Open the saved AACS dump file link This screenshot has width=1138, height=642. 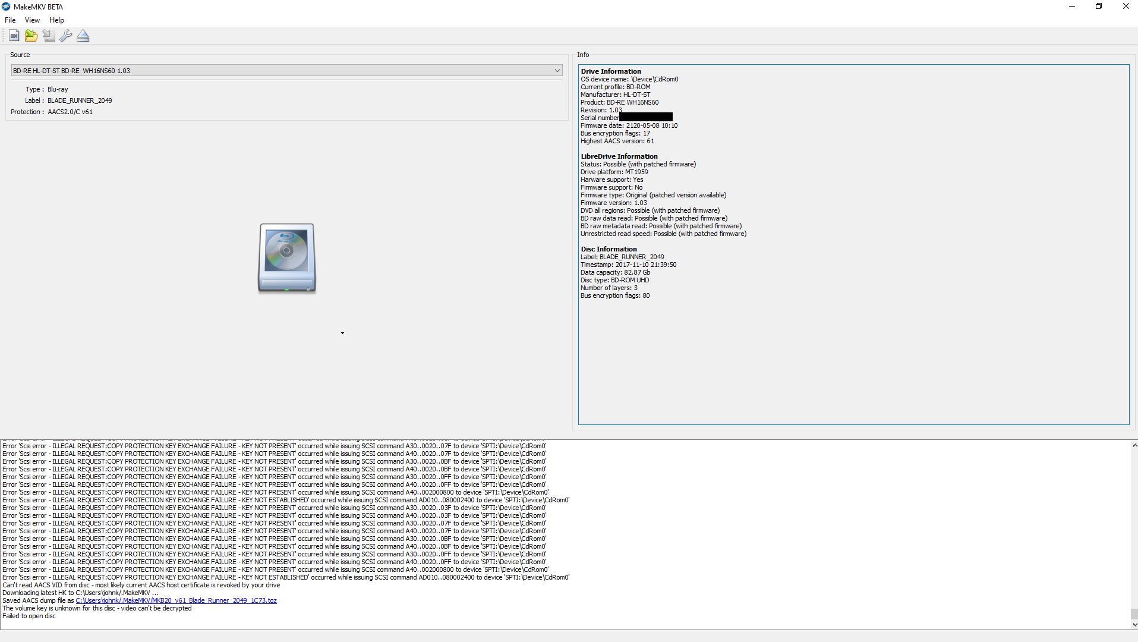click(176, 600)
